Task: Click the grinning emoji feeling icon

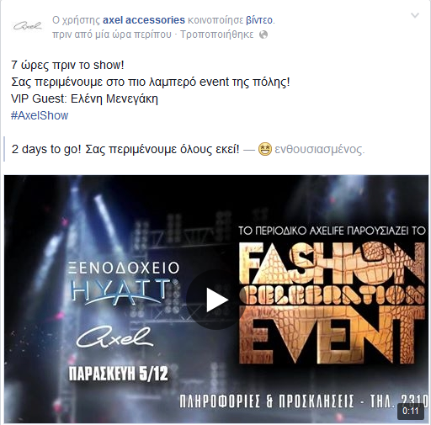Action: tap(265, 149)
